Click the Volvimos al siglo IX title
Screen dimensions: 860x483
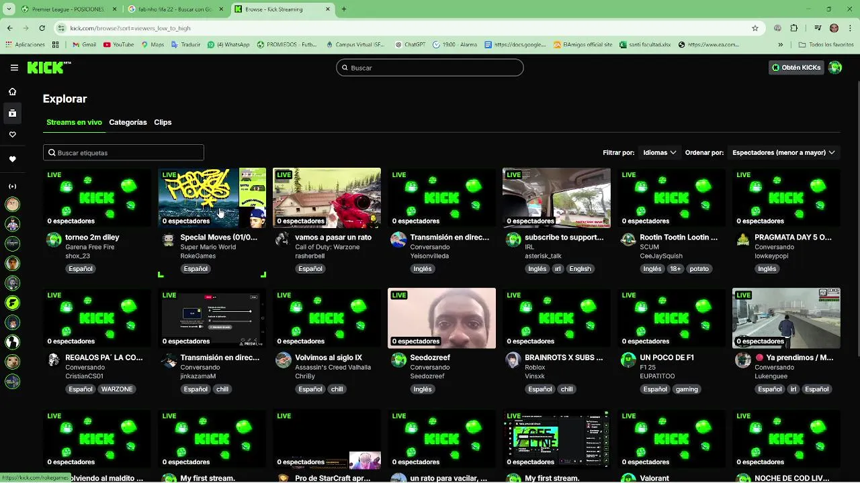click(329, 358)
